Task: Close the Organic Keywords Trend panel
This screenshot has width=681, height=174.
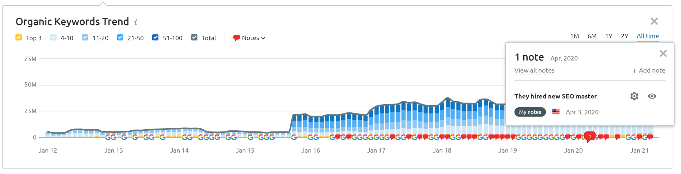Action: (x=654, y=21)
